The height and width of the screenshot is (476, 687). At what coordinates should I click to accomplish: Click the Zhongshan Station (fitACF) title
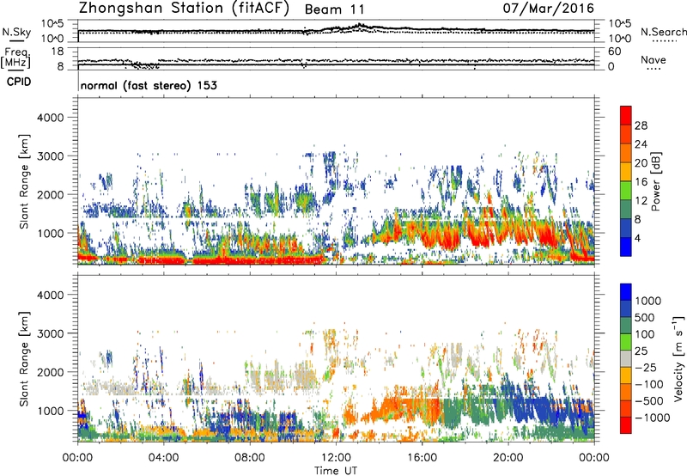[184, 9]
